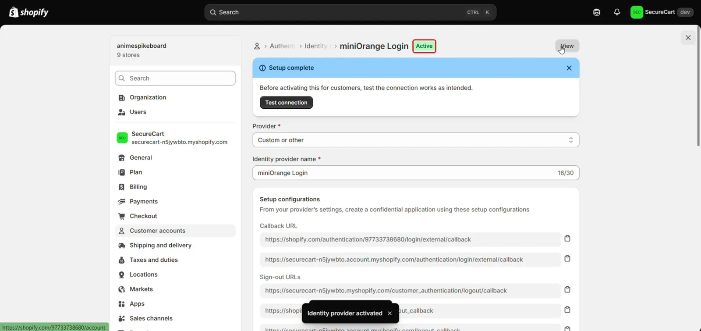Dismiss the Identity provider activated toast

[x=389, y=313]
